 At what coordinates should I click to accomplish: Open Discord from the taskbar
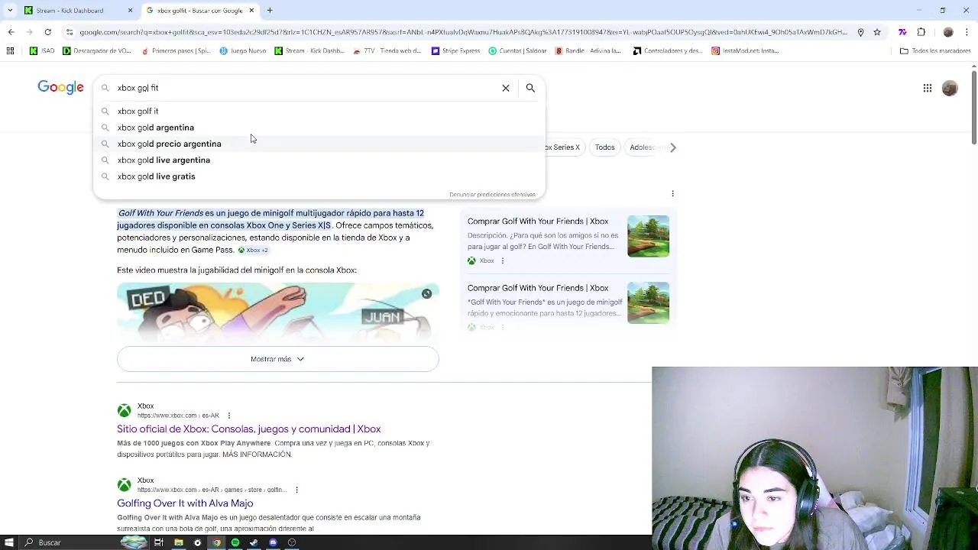coord(273,542)
